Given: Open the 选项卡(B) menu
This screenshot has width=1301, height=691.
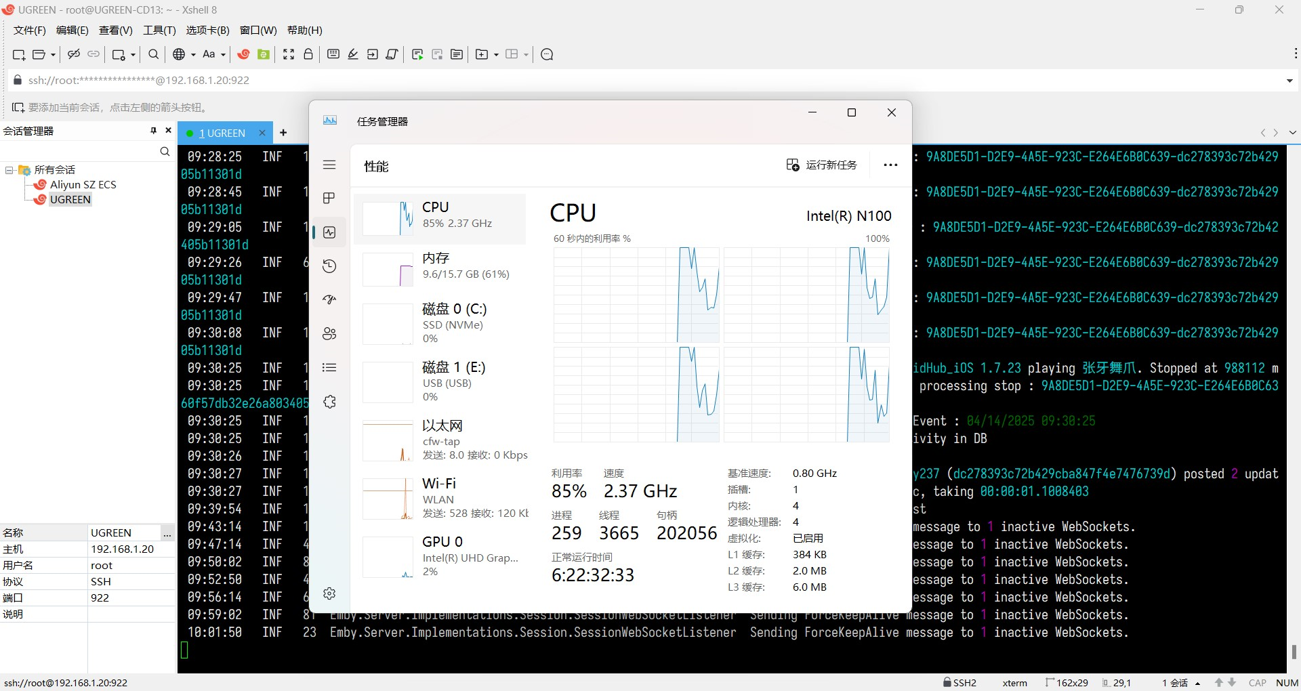Looking at the screenshot, I should [208, 30].
